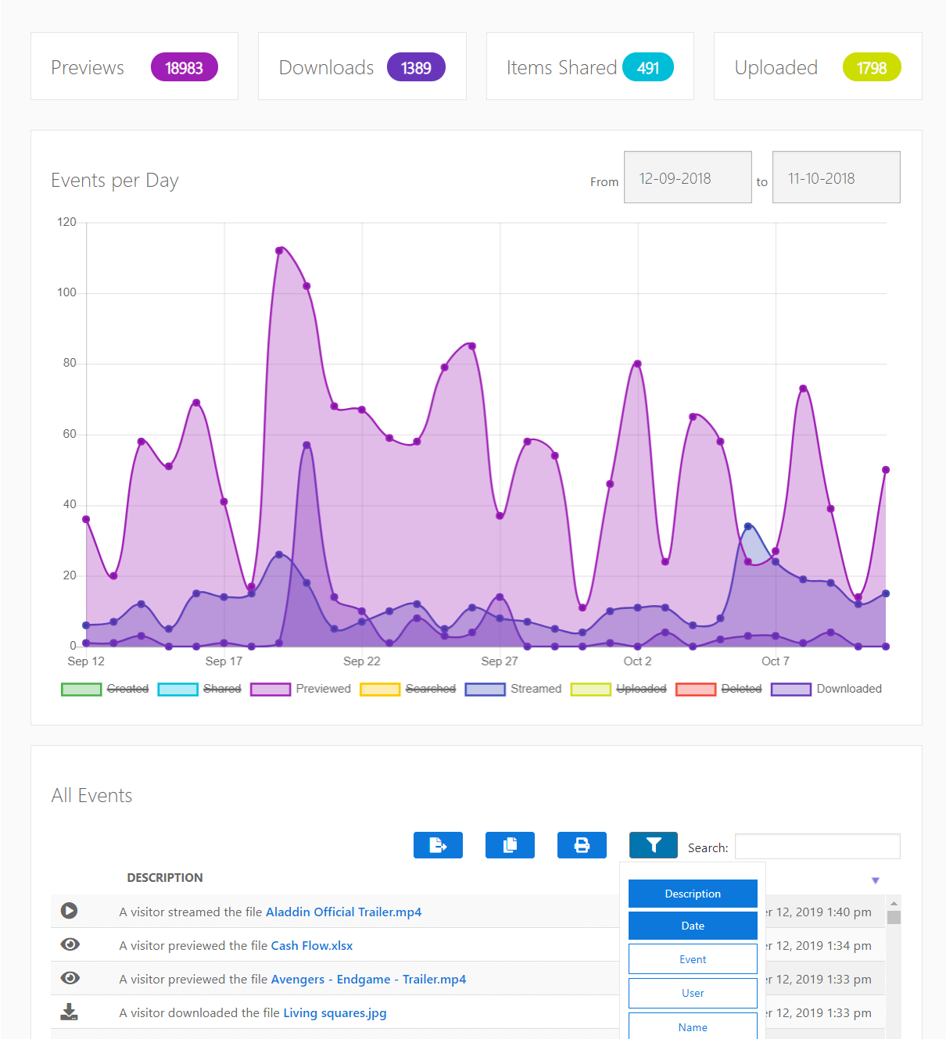
Task: Click the filter funnel column visibility button
Action: coord(654,845)
